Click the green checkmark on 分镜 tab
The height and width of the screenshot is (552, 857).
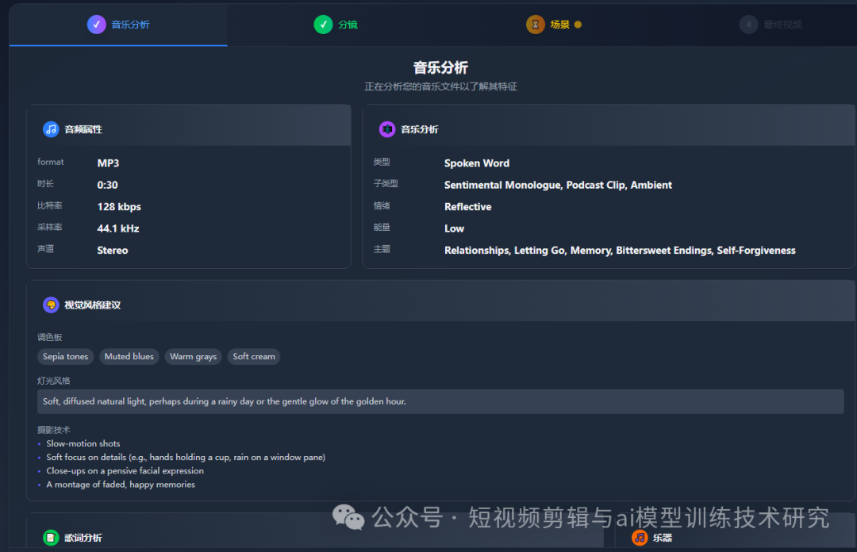(323, 24)
